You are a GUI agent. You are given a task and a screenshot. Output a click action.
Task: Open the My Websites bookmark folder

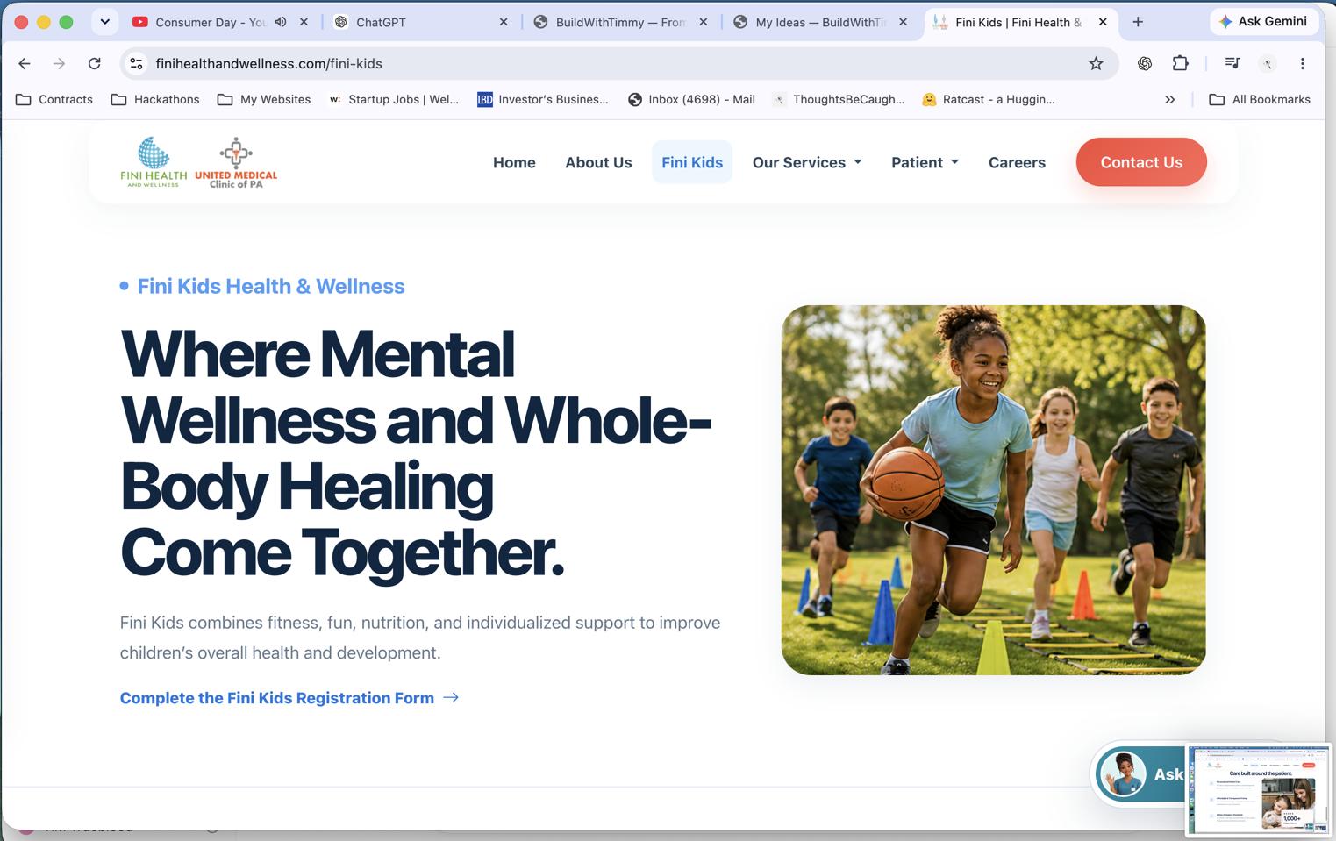[x=264, y=99]
